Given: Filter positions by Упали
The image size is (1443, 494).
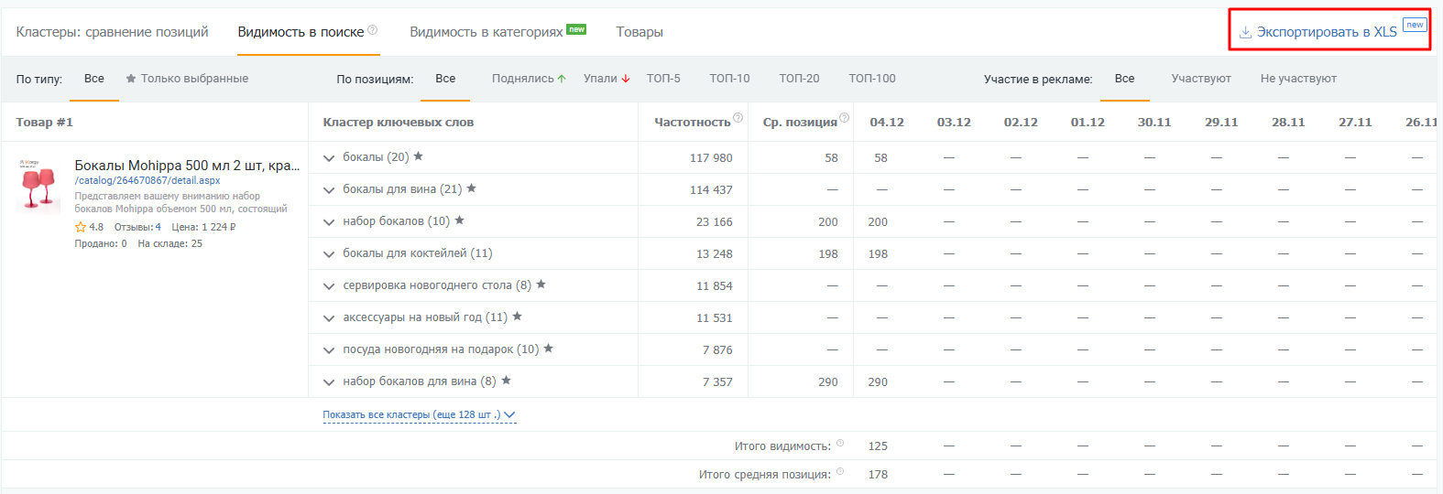Looking at the screenshot, I should coord(607,79).
